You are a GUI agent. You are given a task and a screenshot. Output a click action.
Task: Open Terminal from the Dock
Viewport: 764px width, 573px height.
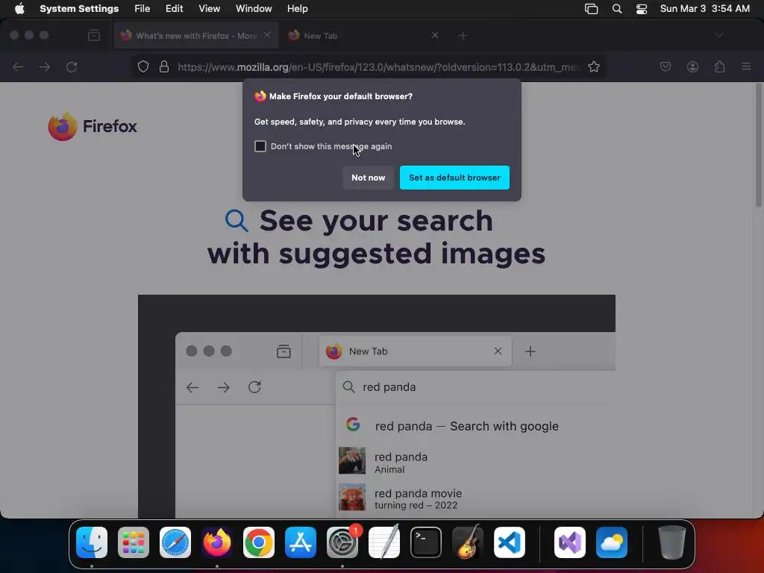click(426, 542)
